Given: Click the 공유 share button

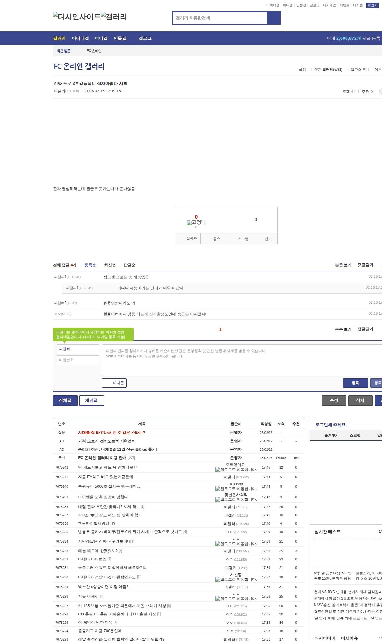Looking at the screenshot, I should pyautogui.click(x=213, y=239).
